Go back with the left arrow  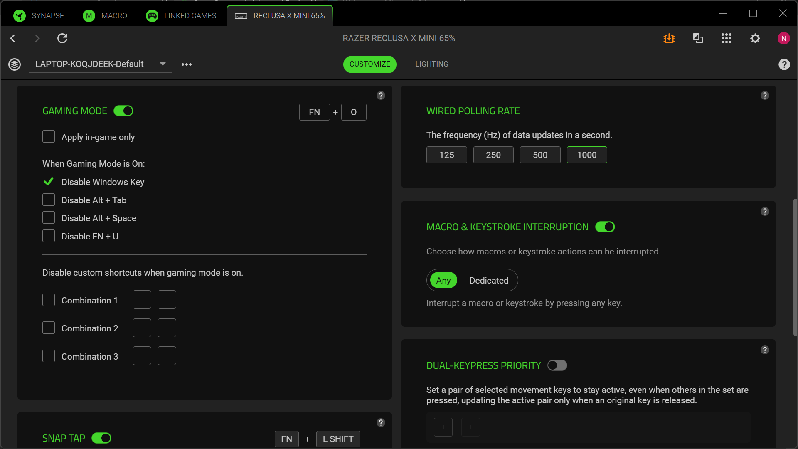pyautogui.click(x=13, y=38)
